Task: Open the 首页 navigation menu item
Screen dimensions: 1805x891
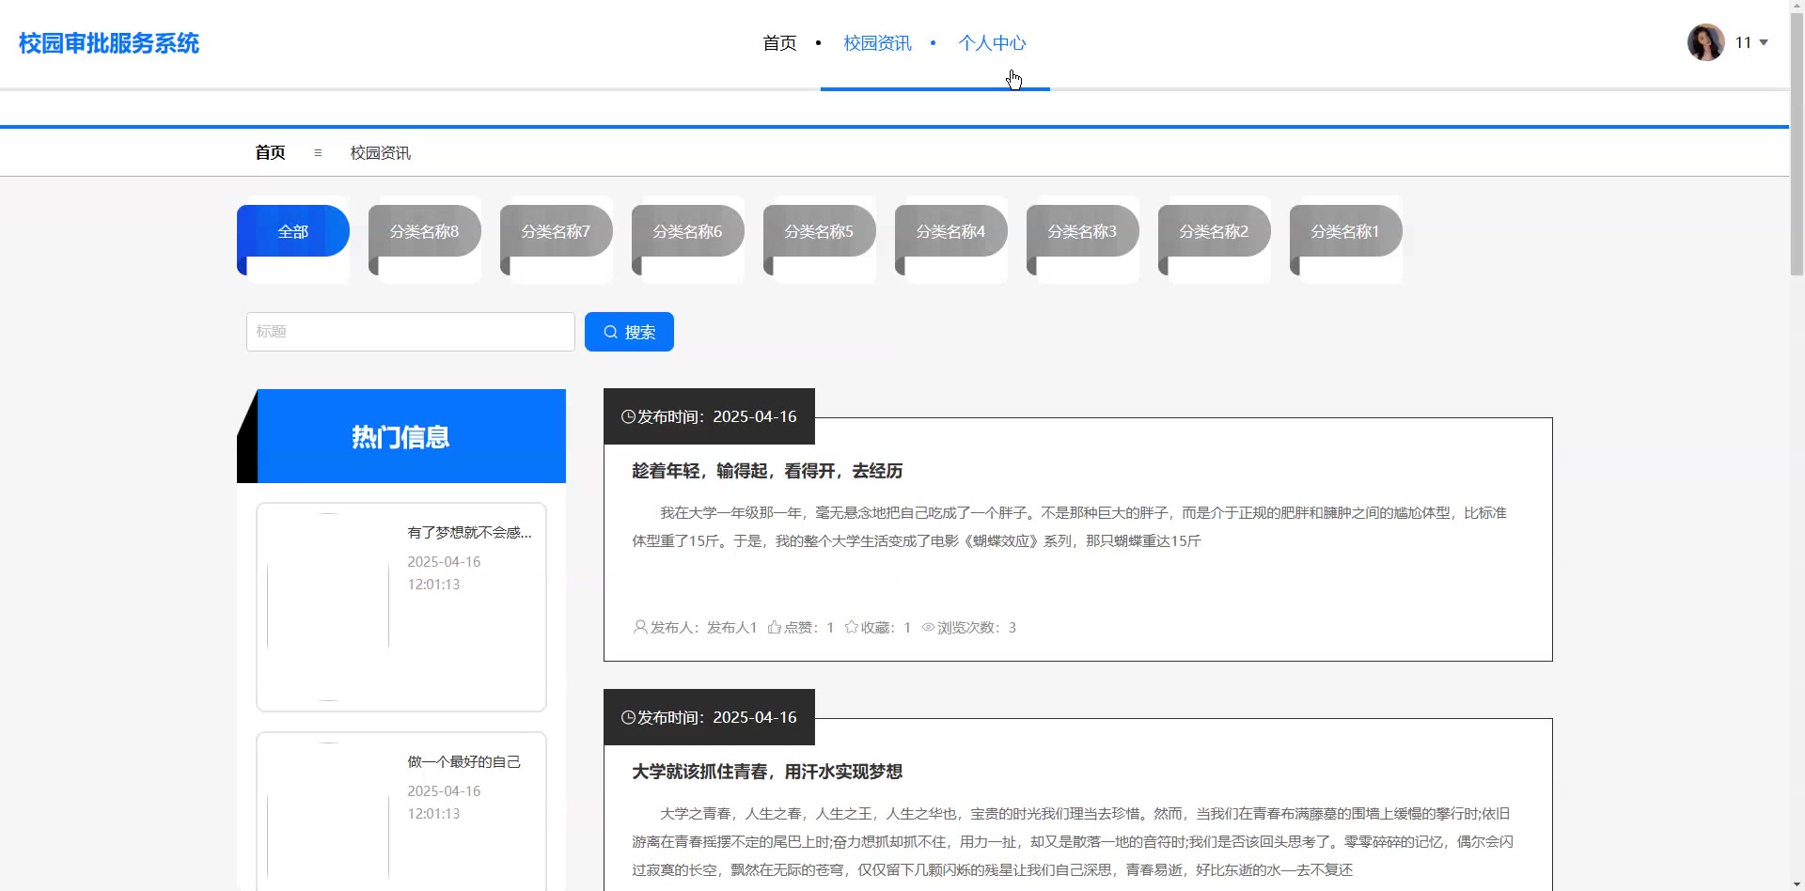Action: 779,43
